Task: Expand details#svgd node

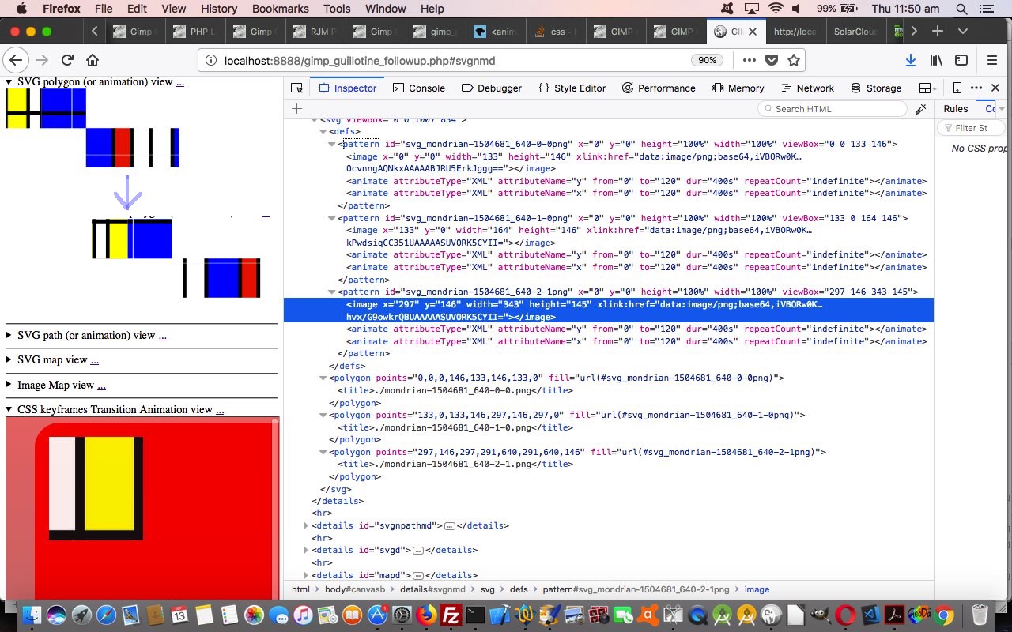Action: [x=306, y=550]
